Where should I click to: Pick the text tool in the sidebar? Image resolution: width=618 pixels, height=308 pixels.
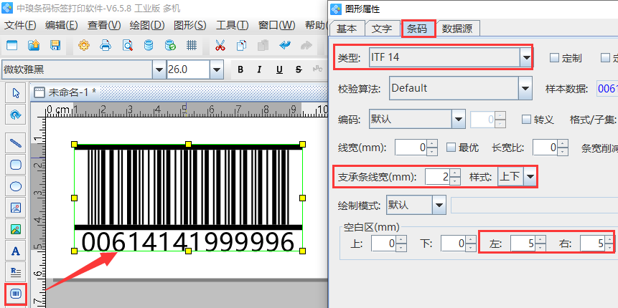(x=15, y=250)
